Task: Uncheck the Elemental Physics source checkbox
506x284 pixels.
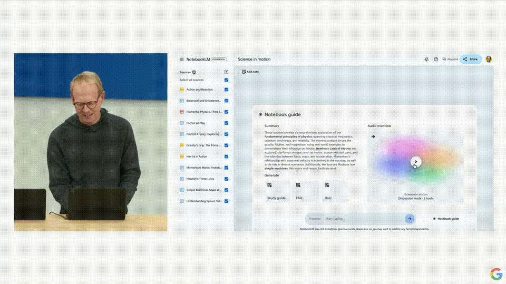Action: (226, 112)
